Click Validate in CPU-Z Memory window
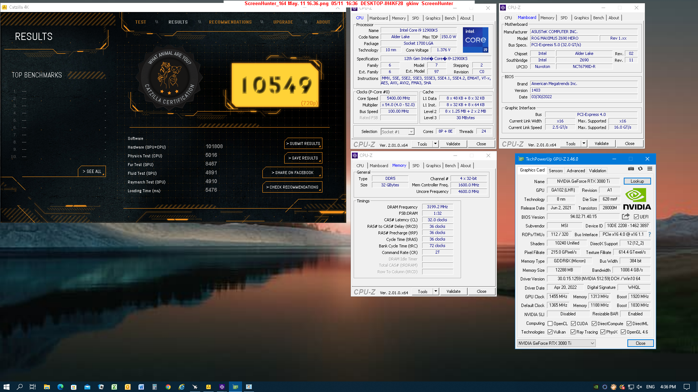The width and height of the screenshot is (698, 392). tap(453, 291)
